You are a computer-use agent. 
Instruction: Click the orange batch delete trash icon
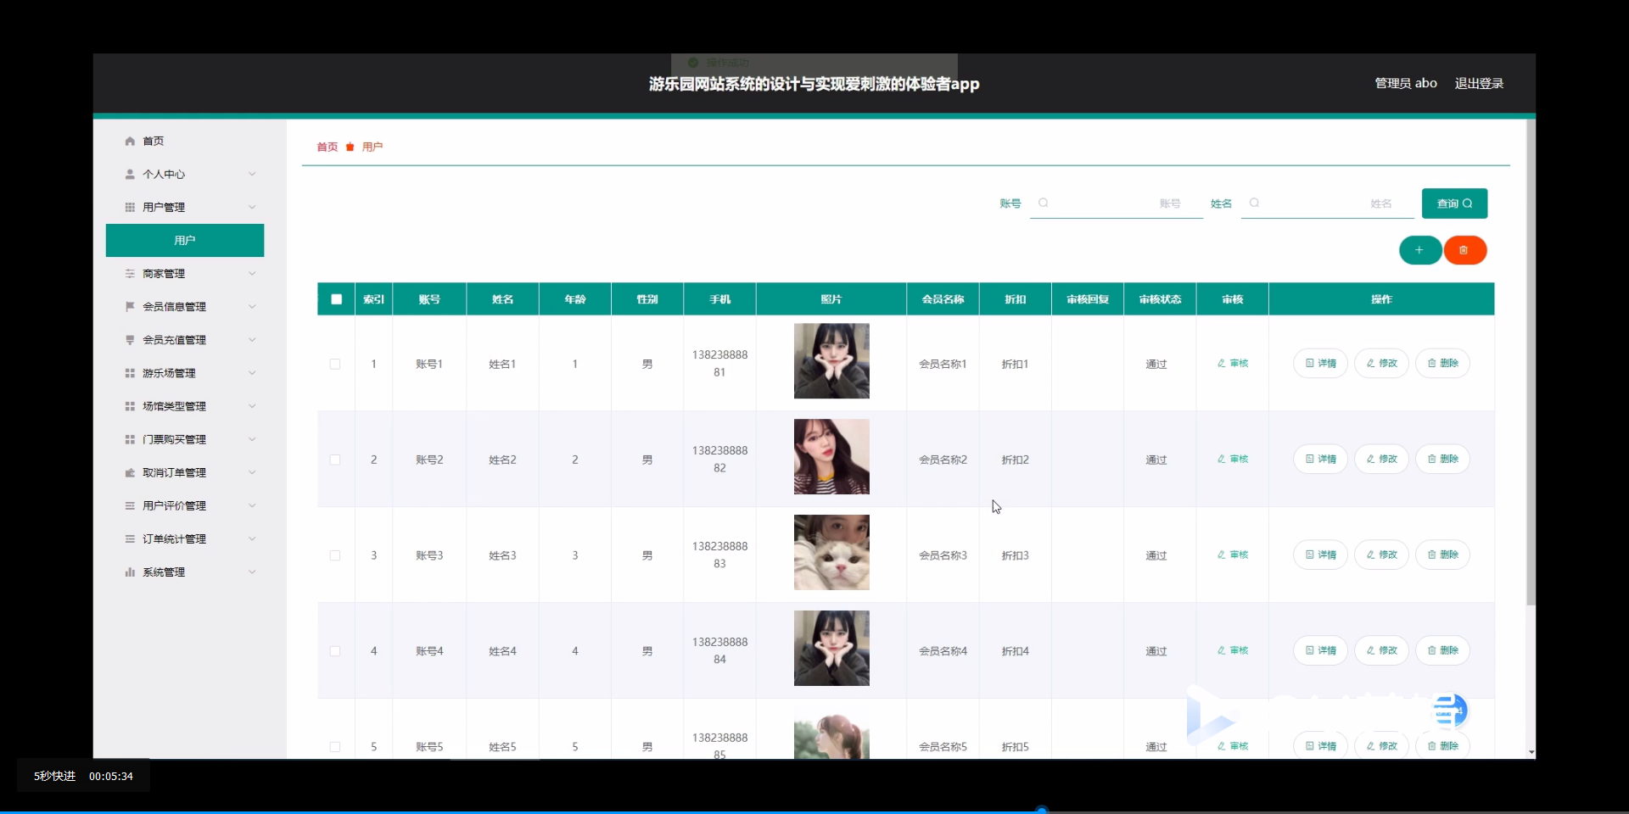(1464, 250)
